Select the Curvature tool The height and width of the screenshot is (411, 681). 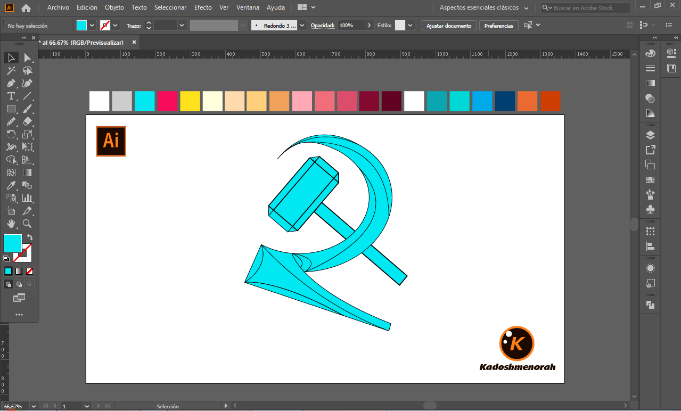27,83
